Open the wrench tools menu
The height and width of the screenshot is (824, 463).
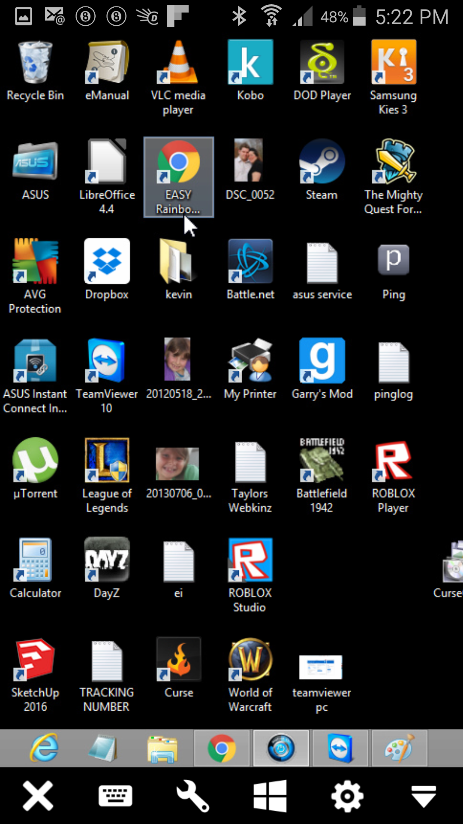(193, 796)
